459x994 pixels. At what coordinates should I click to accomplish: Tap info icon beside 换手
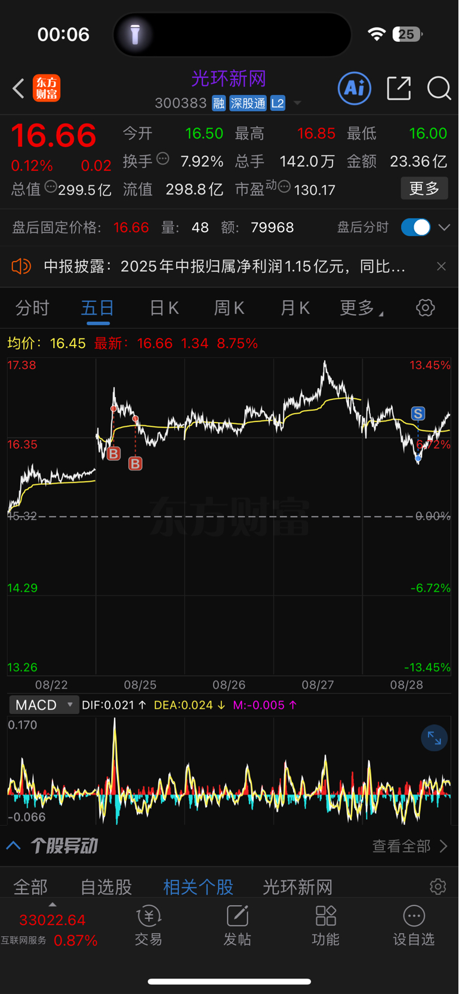tap(163, 159)
